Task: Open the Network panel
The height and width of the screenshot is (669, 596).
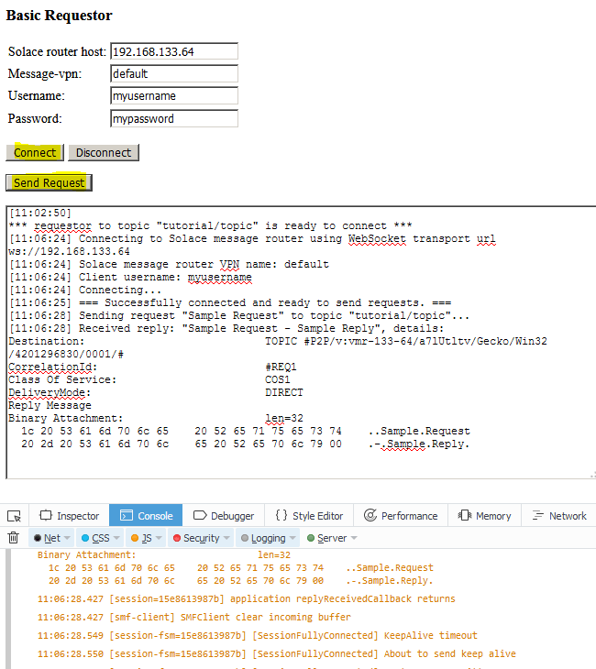Action: (558, 516)
